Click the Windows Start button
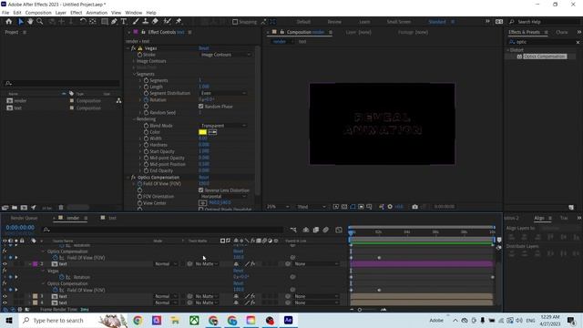The image size is (583, 328). 9,320
